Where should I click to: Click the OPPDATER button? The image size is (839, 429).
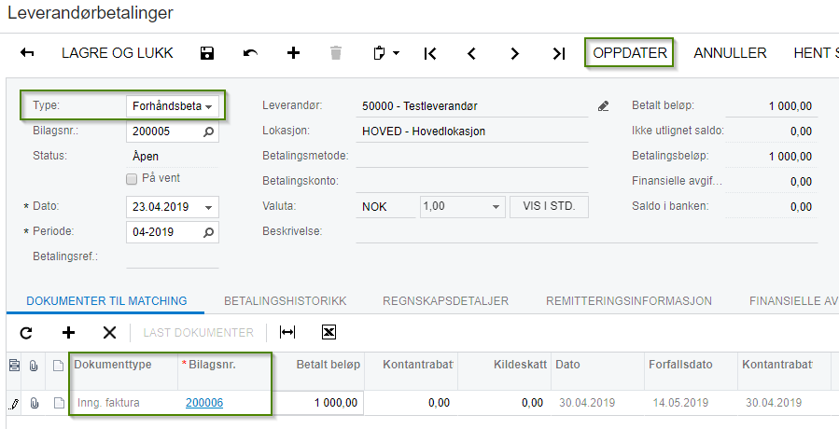coord(631,53)
